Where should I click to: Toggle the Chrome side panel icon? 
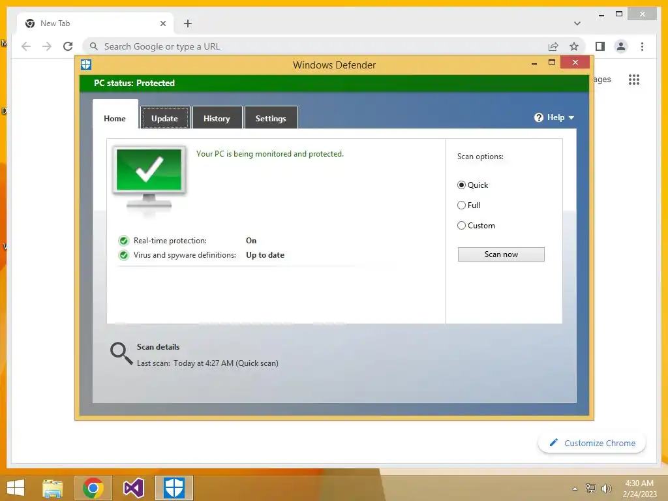pyautogui.click(x=600, y=46)
